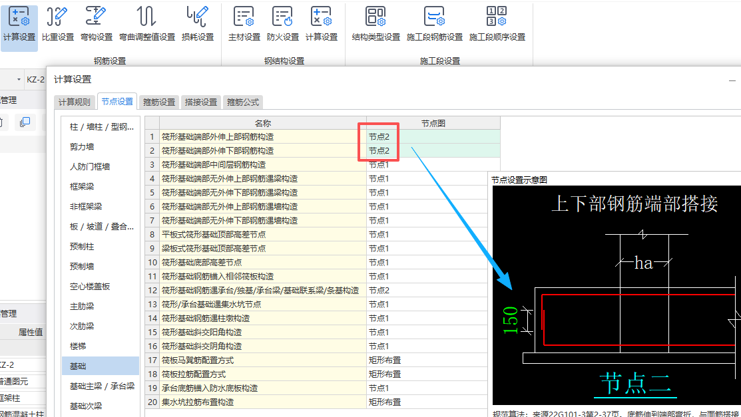Image resolution: width=741 pixels, height=417 pixels.
Task: Switch to 计算规则 tab
Action: (74, 102)
